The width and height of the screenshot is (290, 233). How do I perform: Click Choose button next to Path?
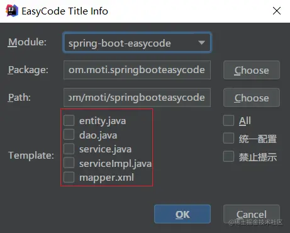(252, 98)
